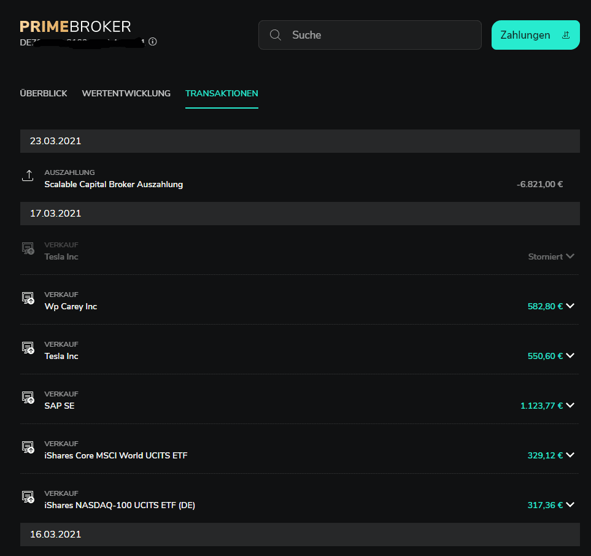Click the sell icon beside 550,60 € Tesla sale
Image resolution: width=591 pixels, height=556 pixels.
click(28, 349)
